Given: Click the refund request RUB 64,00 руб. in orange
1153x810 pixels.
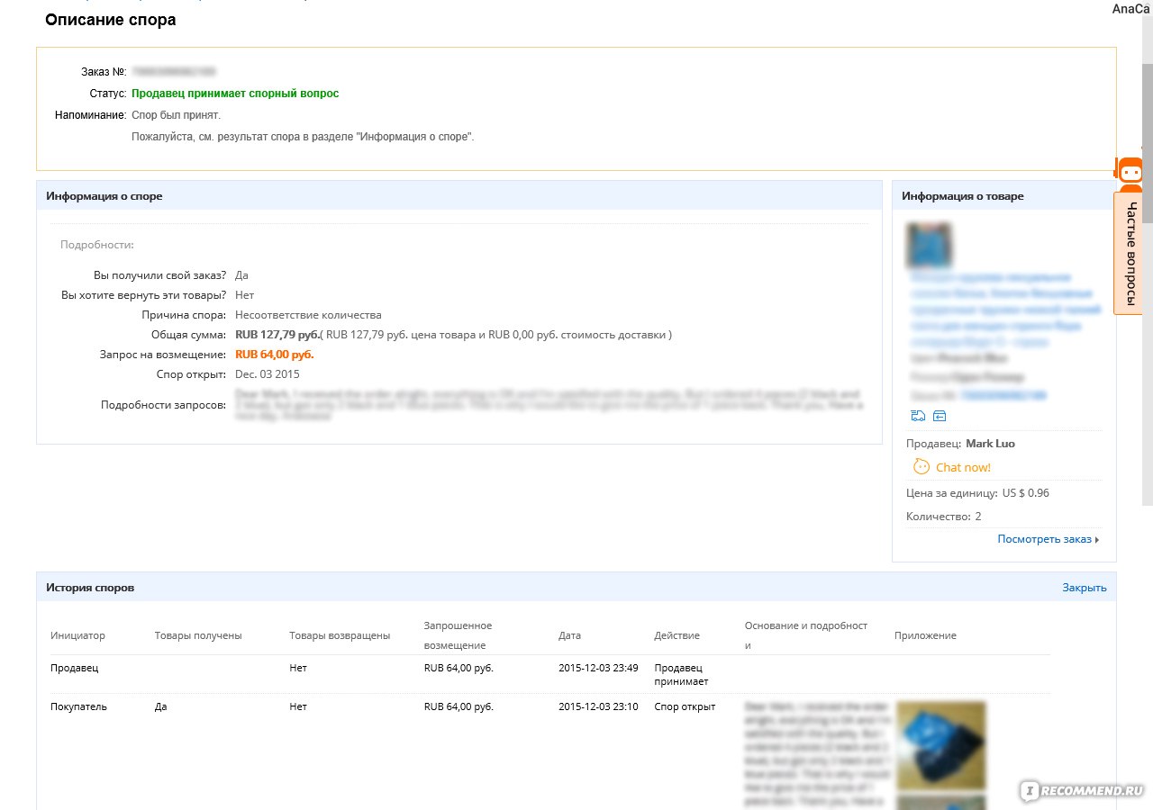Looking at the screenshot, I should (274, 355).
